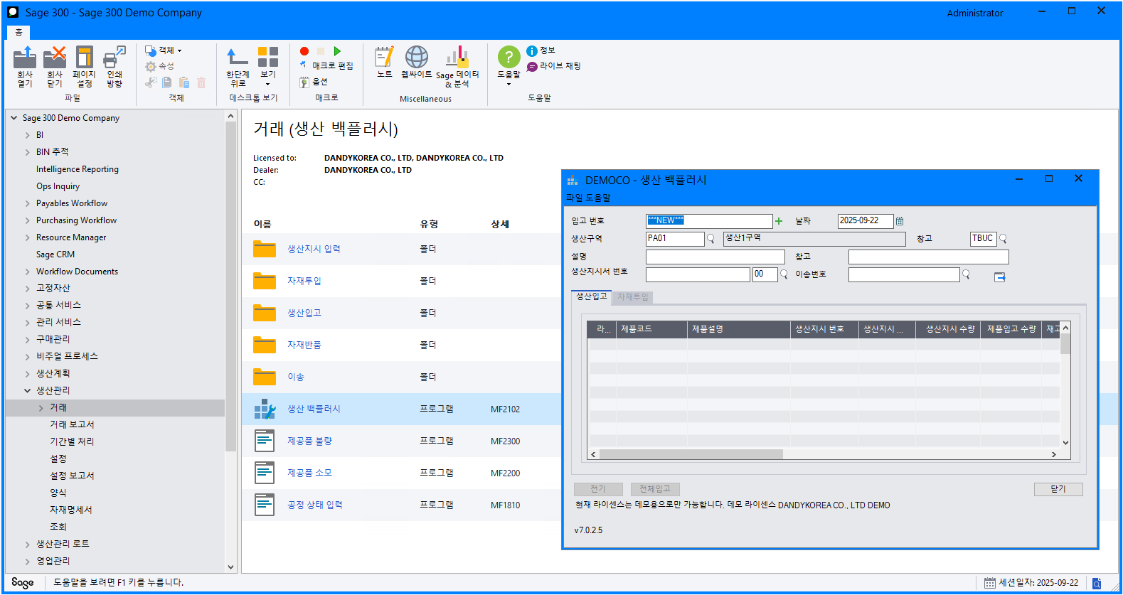The width and height of the screenshot is (1123, 595).
Task: Open 도움말 menu in 생산 백플러시 window
Action: [x=598, y=198]
